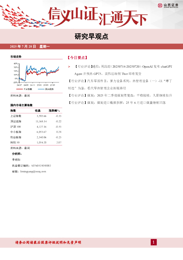Open the analyst email limingyang@sxzq.com
Image resolution: width=183 pixels, height=260 pixels.
tap(33, 171)
